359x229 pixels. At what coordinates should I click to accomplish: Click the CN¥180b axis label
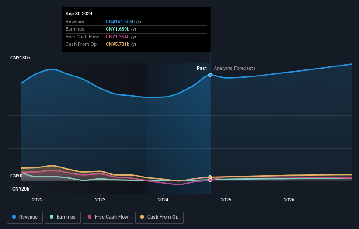21,58
